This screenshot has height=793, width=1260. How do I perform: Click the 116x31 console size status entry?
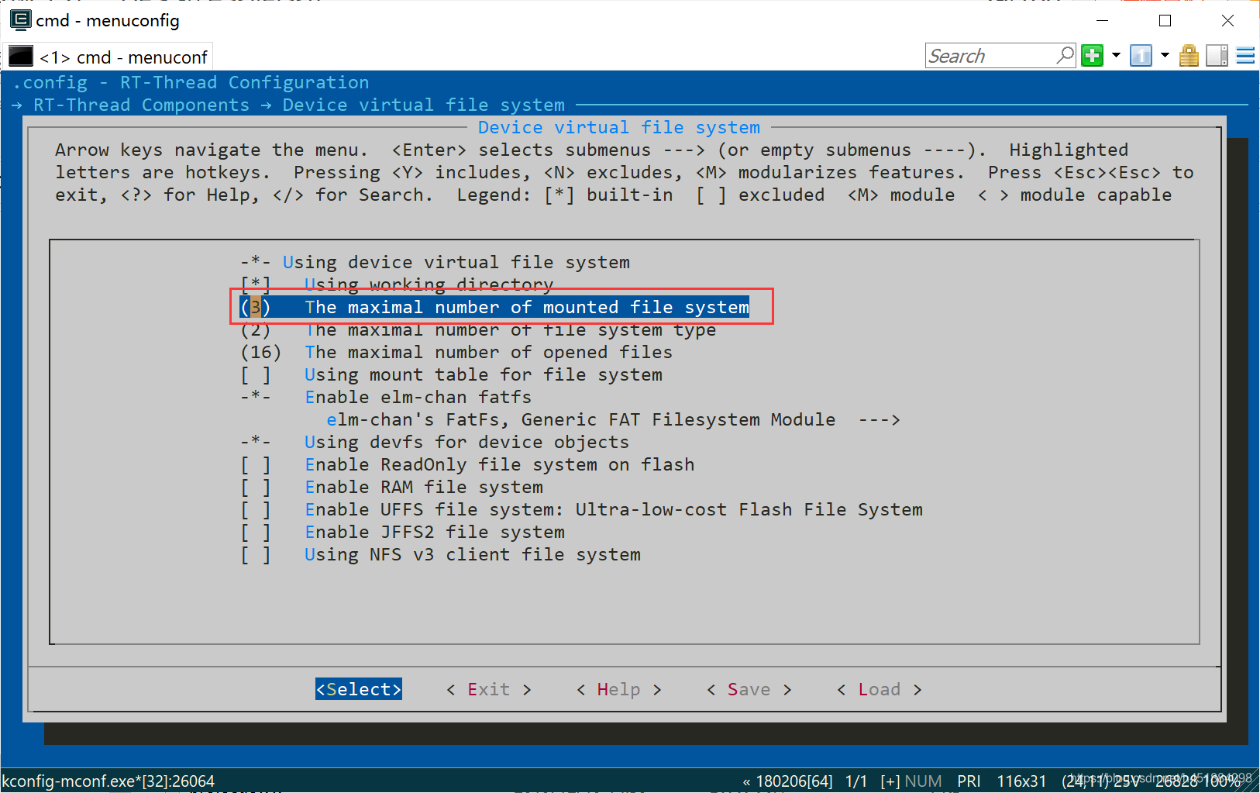(x=1021, y=781)
